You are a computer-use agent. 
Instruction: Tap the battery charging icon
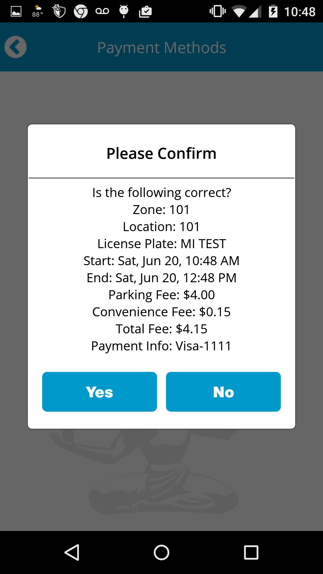[273, 11]
